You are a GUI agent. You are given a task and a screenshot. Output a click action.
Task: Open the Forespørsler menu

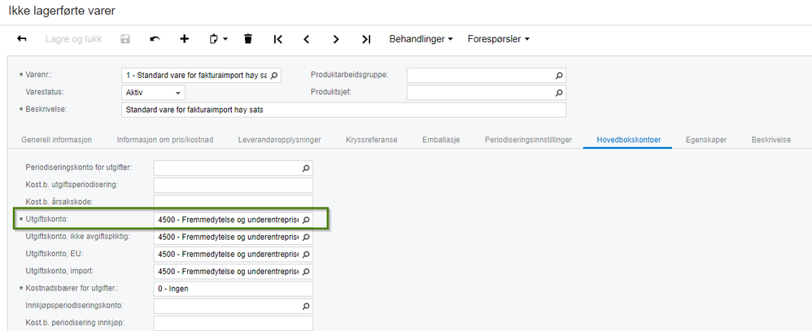pyautogui.click(x=498, y=39)
